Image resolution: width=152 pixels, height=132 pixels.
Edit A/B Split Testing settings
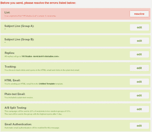click(139, 109)
